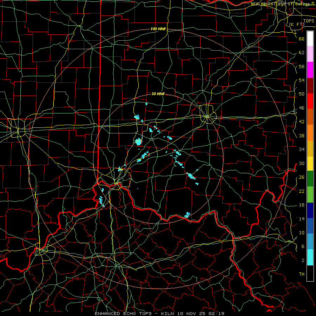Viewport: 316px width, 316px height.
Task: Click the dark red maroon legend swatch
Action: [x=310, y=86]
